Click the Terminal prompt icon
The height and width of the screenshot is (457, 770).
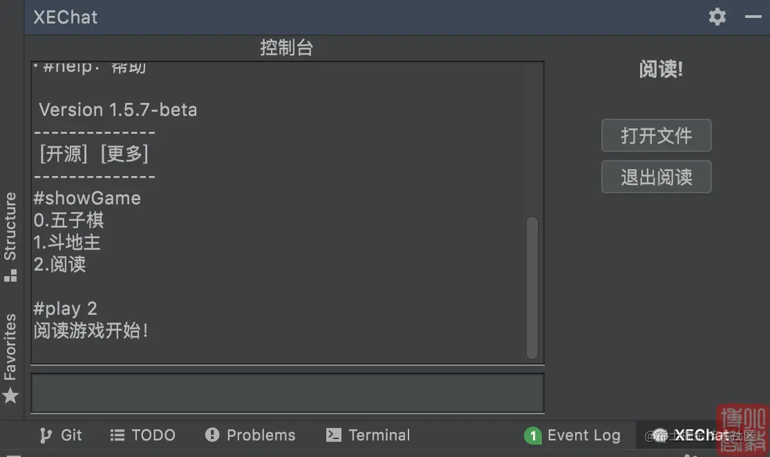(333, 435)
